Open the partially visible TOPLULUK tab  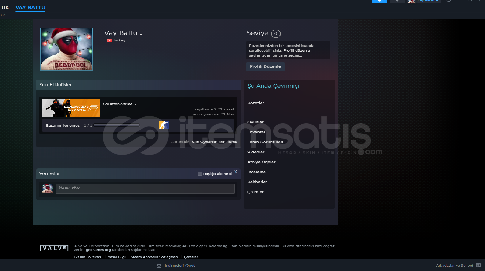coord(4,8)
